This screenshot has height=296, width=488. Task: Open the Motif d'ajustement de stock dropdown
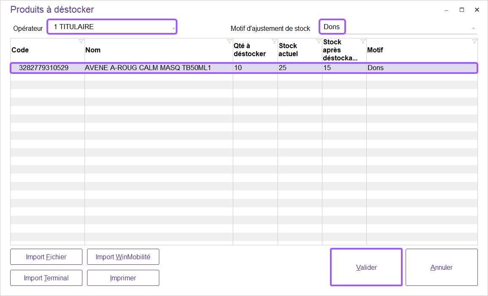point(473,28)
